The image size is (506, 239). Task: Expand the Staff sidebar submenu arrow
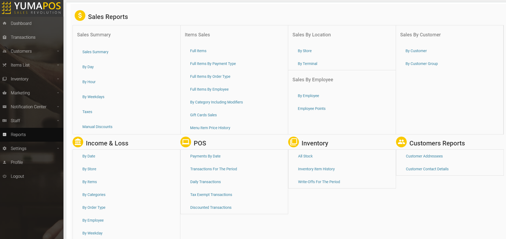click(58, 121)
